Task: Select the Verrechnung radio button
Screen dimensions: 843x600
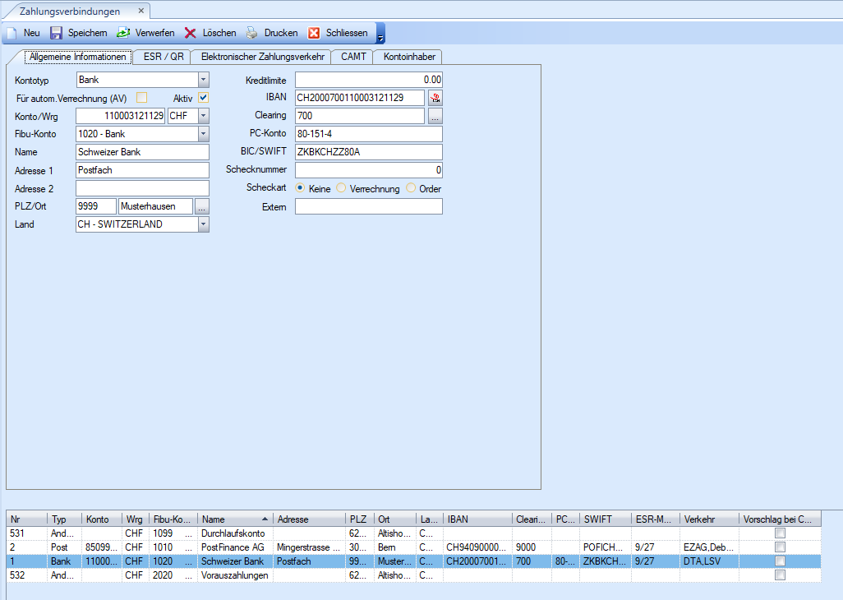Action: [341, 188]
